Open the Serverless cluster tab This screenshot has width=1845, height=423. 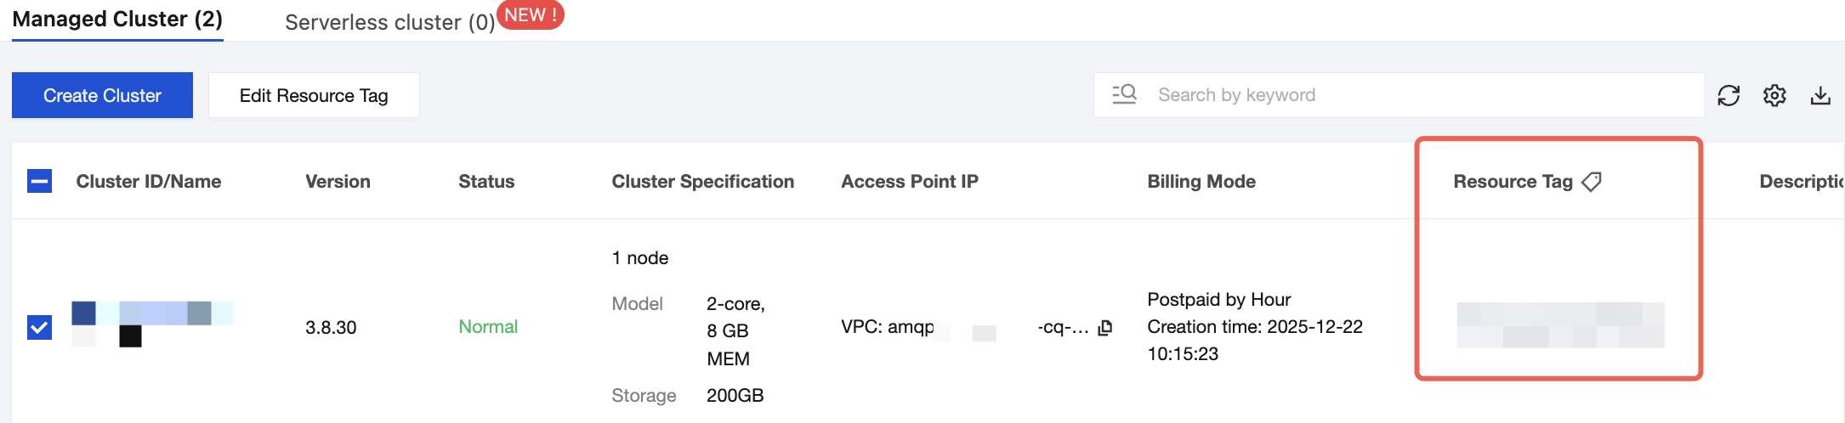389,22
